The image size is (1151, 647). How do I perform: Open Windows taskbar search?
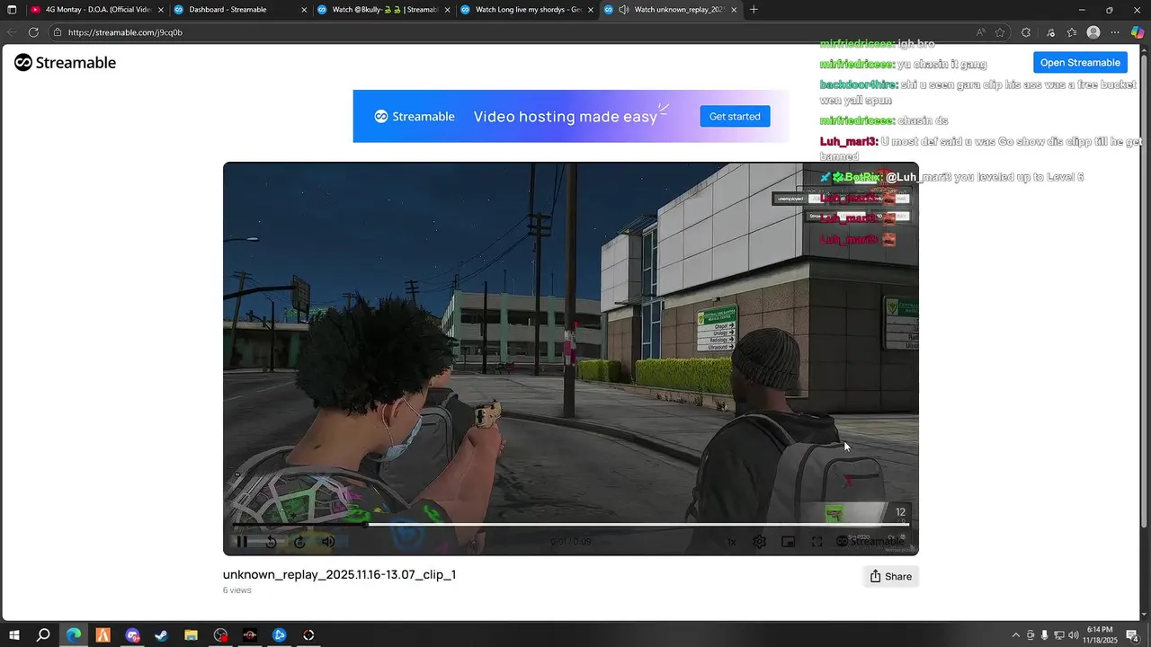[x=43, y=635]
